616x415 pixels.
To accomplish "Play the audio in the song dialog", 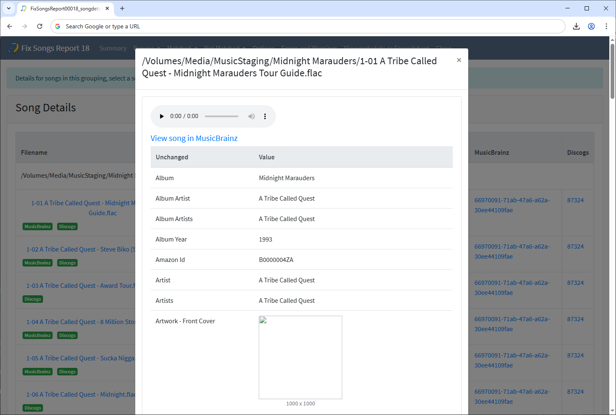I will point(162,116).
